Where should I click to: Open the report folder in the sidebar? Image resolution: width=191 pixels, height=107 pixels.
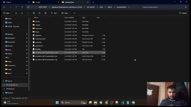point(8,73)
